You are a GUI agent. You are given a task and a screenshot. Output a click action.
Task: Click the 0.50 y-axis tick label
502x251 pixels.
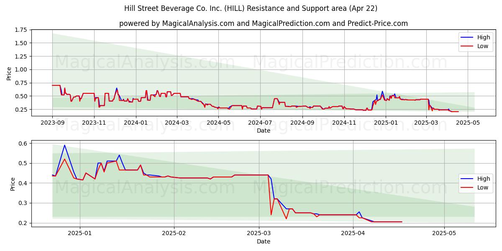(21, 96)
